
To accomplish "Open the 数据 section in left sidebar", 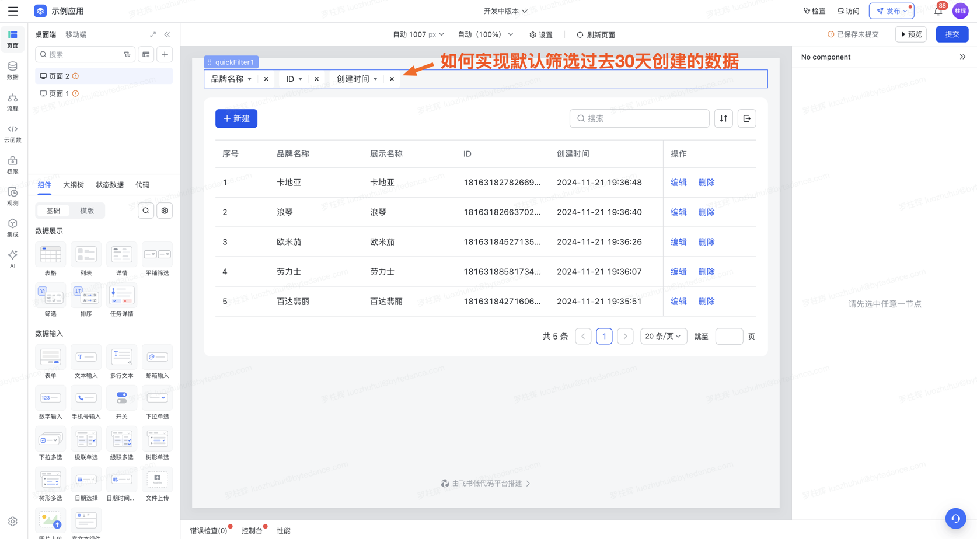I will [x=13, y=71].
